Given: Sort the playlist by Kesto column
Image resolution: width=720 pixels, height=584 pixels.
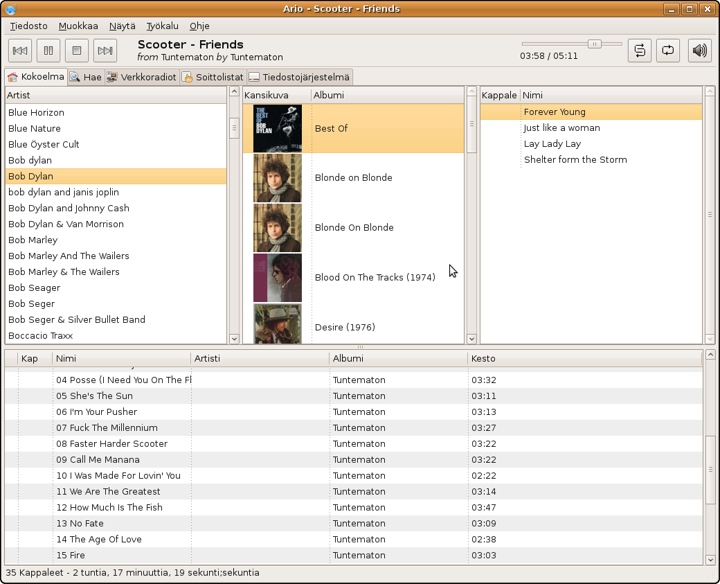Looking at the screenshot, I should [x=483, y=358].
